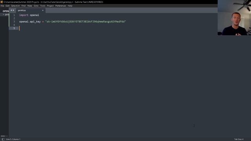Open the View menu
This screenshot has height=141, width=251.
click(x=30, y=6)
